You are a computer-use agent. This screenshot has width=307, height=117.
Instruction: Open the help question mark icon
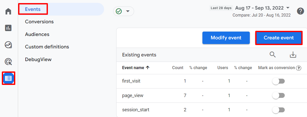(x=300, y=11)
